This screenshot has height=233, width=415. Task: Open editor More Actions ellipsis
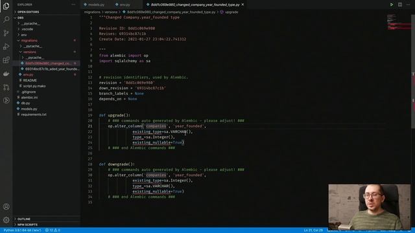point(408,5)
